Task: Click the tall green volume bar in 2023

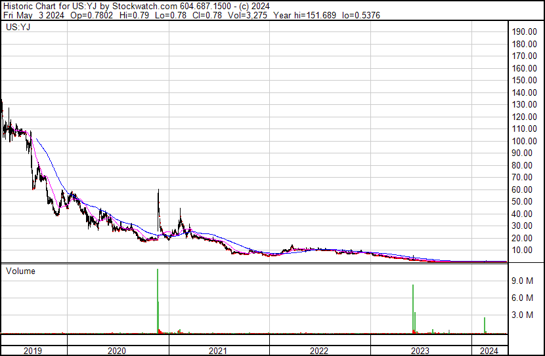Action: pyautogui.click(x=413, y=309)
